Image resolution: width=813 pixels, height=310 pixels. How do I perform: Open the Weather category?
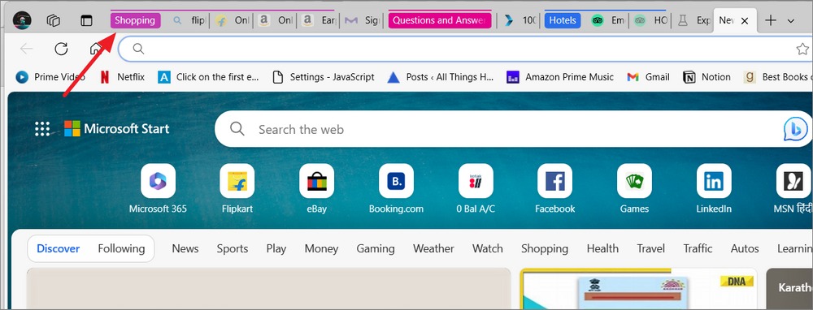pos(433,249)
